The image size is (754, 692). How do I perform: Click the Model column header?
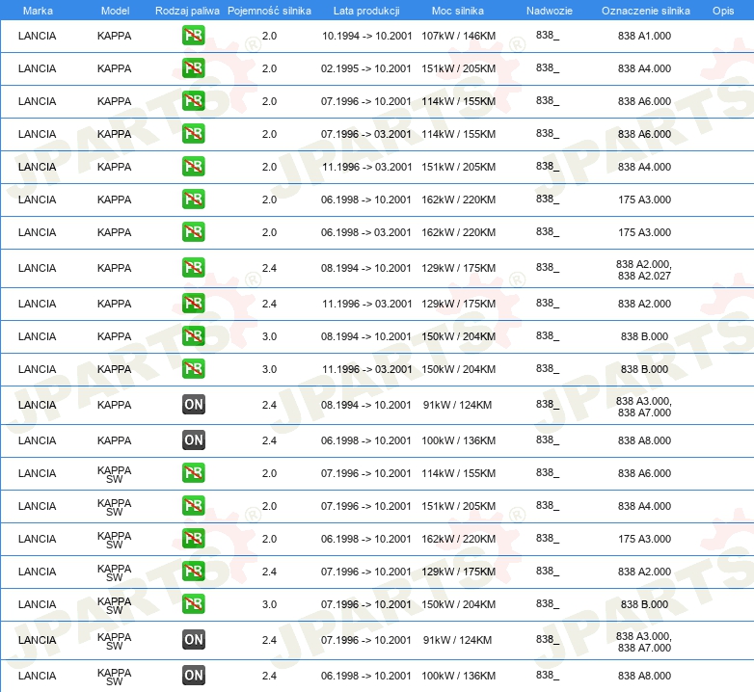[115, 11]
